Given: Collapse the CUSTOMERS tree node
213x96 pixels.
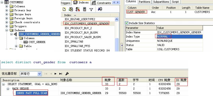Looking at the screenshot, I should [2, 2].
